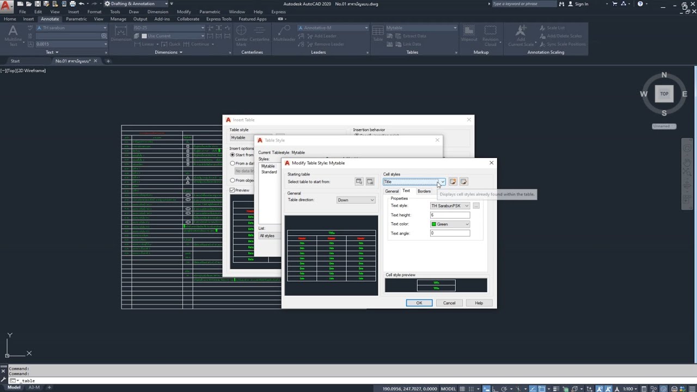Image resolution: width=697 pixels, height=392 pixels.
Task: Click the Dimension tool in the ribbon
Action: (x=121, y=34)
